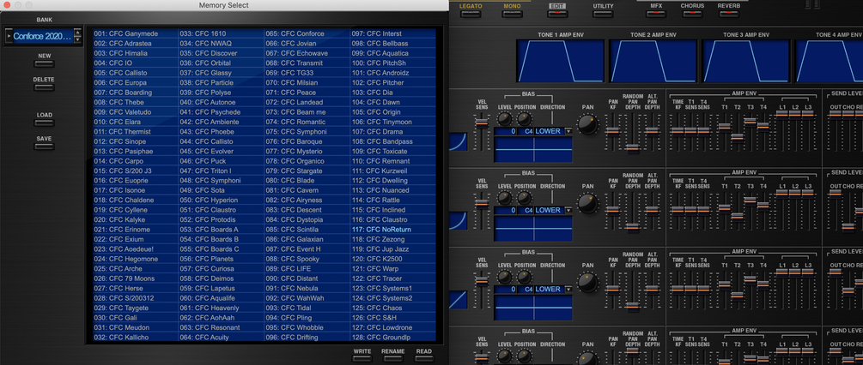Open Tone 2 bias DIRECTION dropdown arrow
This screenshot has height=365, width=863.
coord(568,210)
